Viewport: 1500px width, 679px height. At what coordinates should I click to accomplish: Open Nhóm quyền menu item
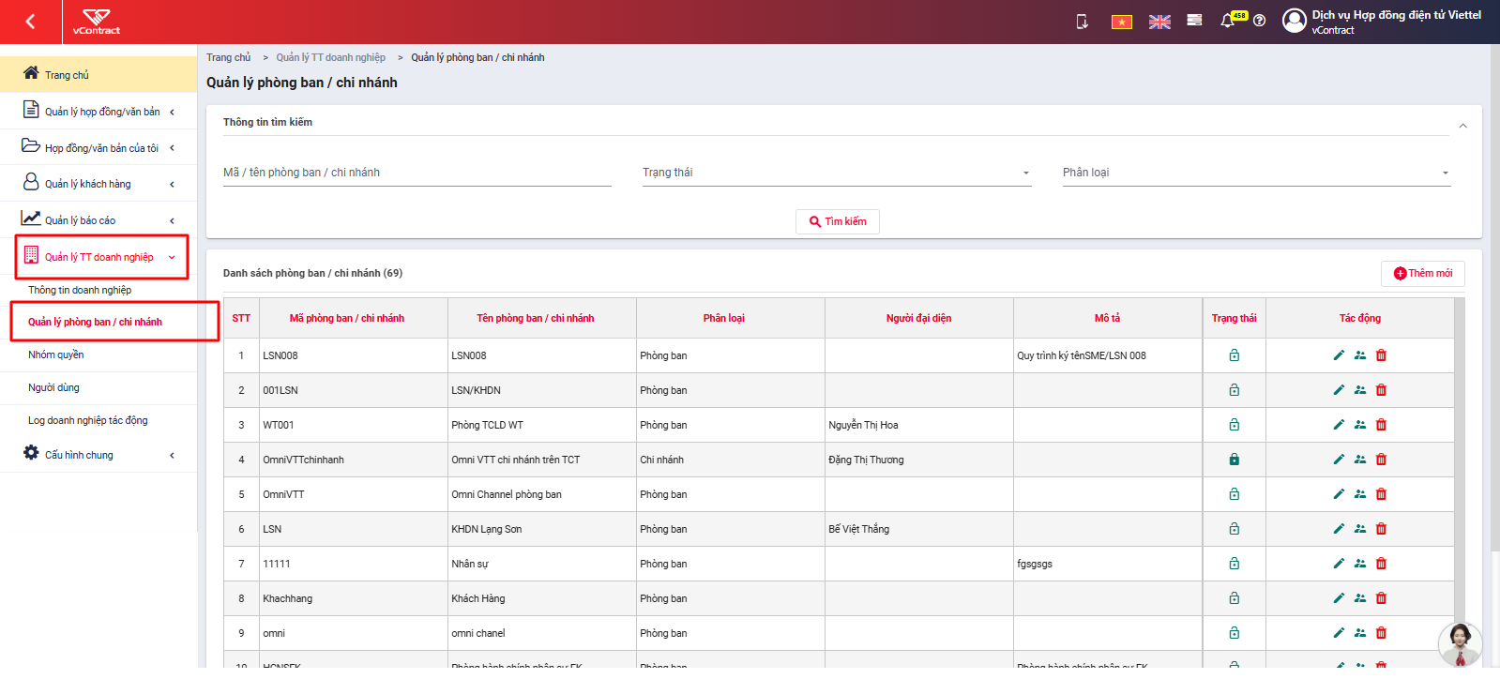tap(56, 355)
